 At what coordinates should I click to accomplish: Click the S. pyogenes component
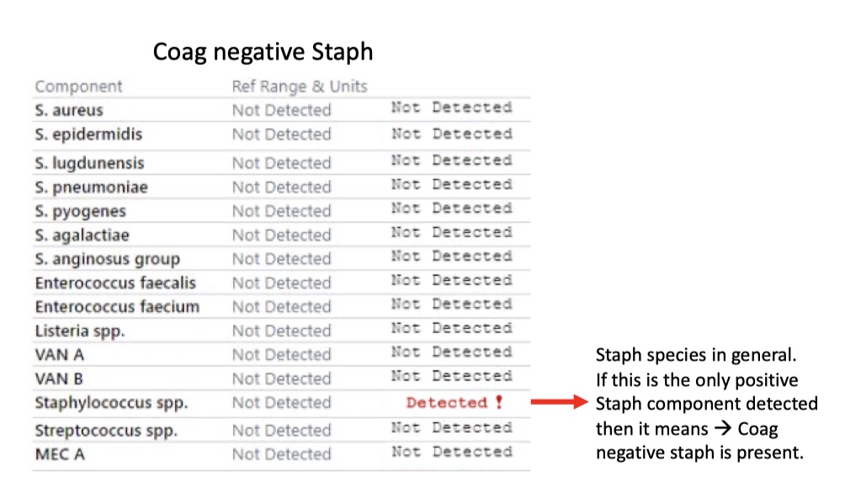(80, 211)
